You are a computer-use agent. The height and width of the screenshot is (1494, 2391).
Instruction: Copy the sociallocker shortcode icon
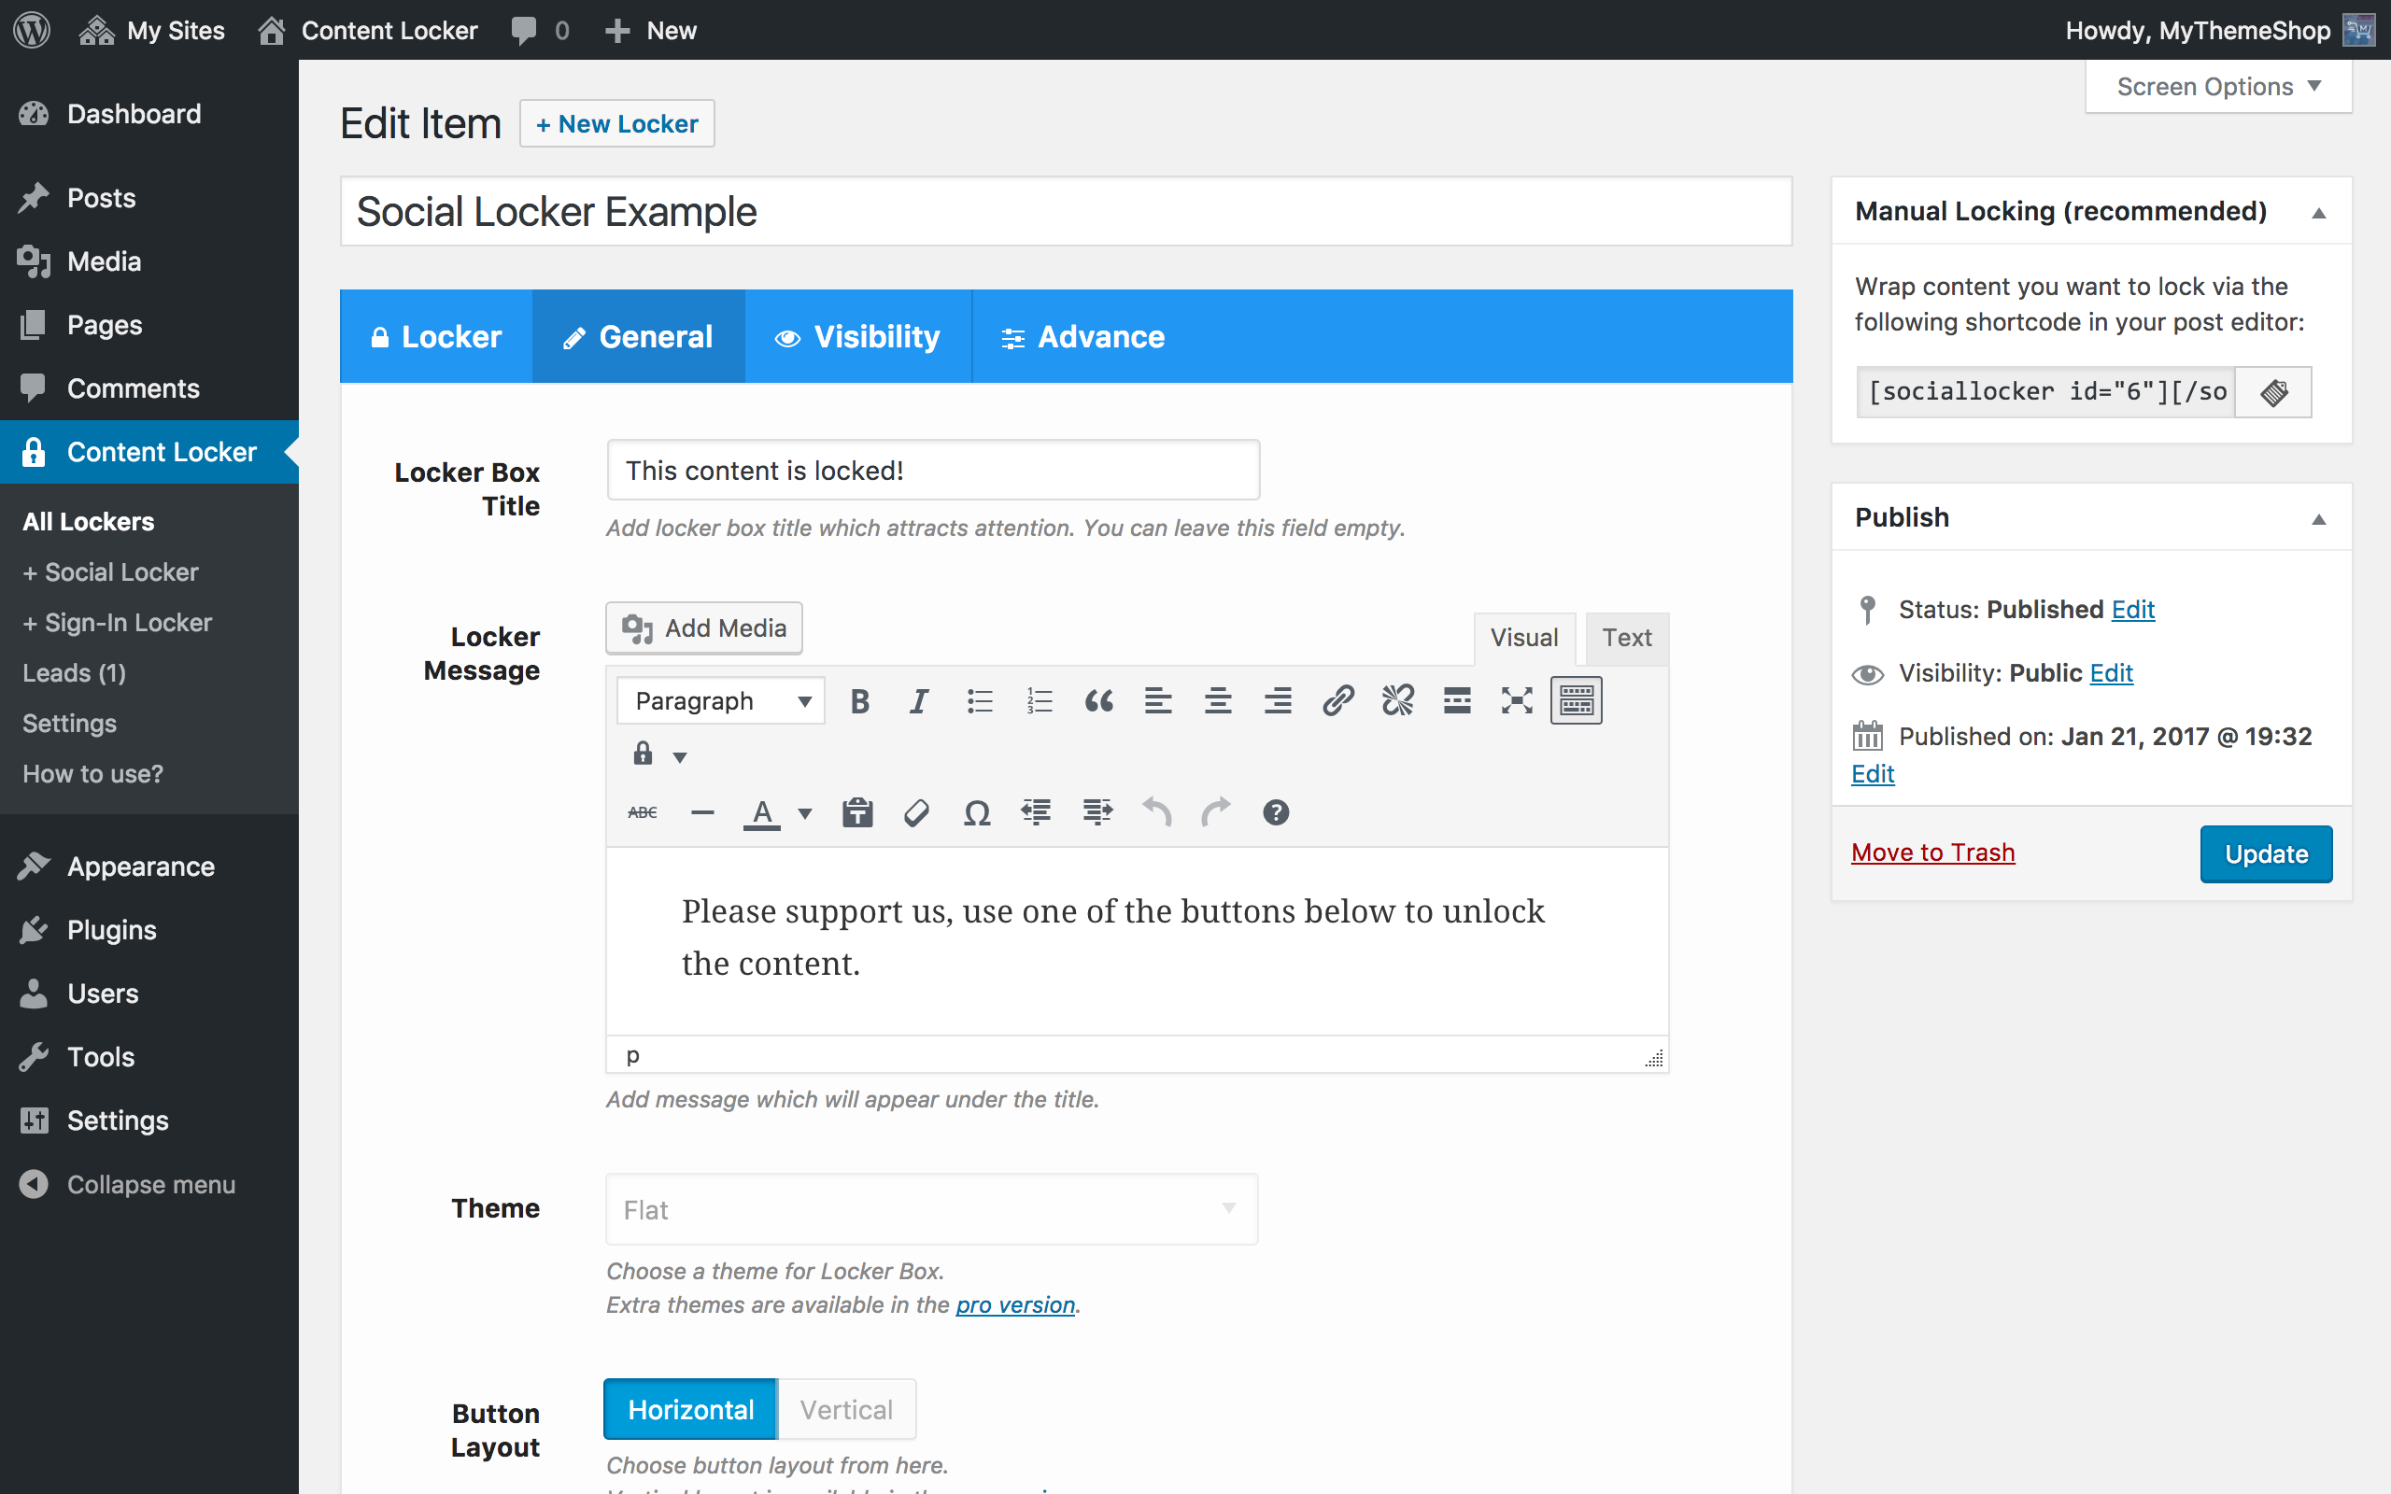(x=2273, y=392)
